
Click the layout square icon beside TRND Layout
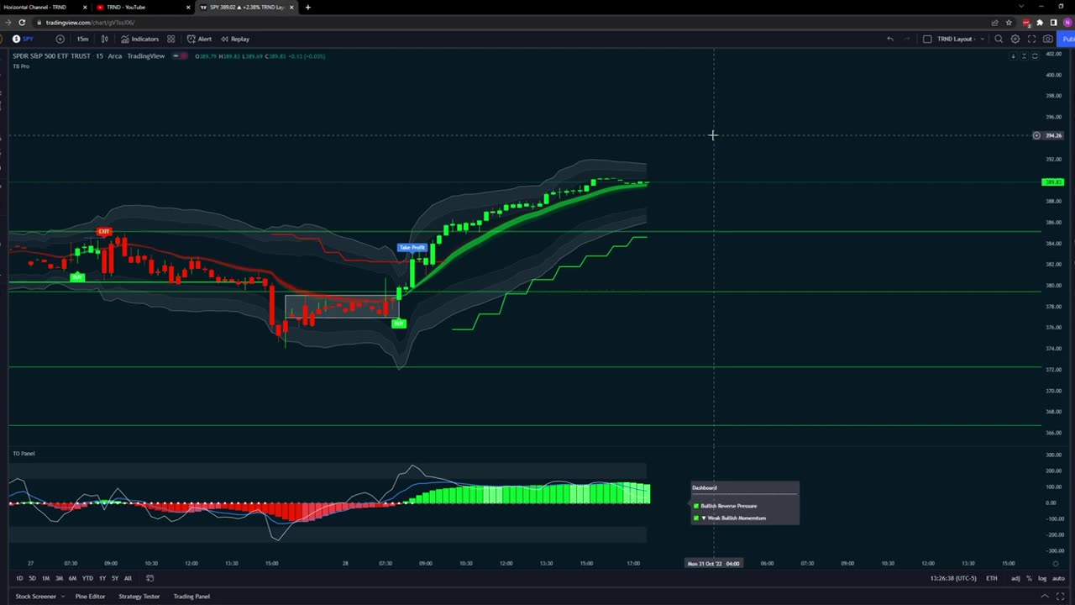pyautogui.click(x=927, y=39)
